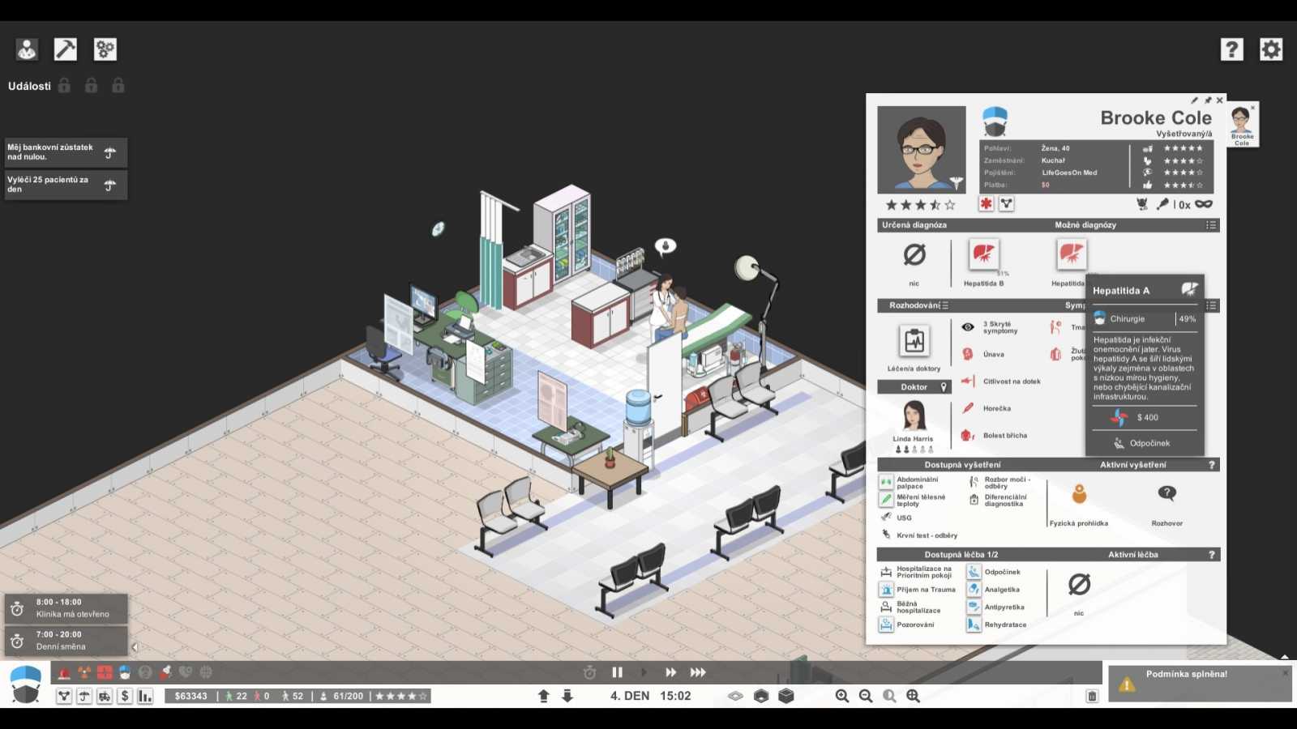
Task: Pin the Brooke Cole patient panel
Action: coord(1207,100)
